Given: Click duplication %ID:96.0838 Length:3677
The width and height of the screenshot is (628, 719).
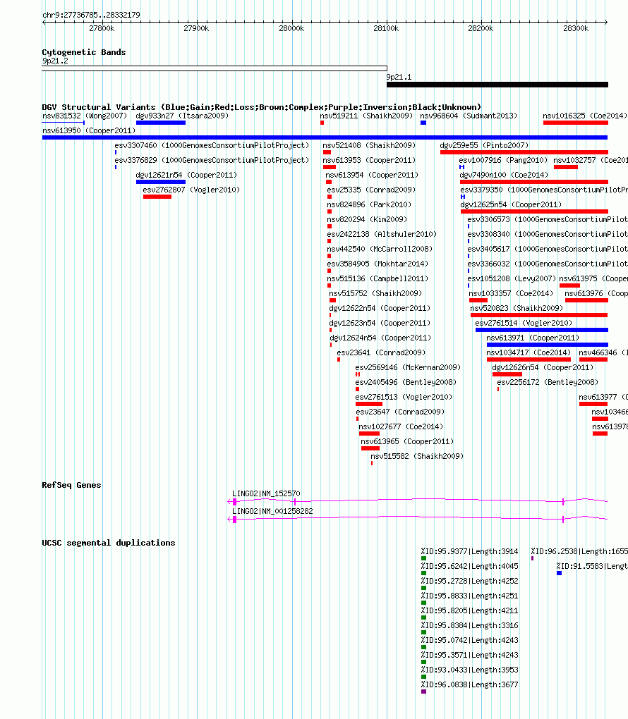Looking at the screenshot, I should click(x=470, y=684).
